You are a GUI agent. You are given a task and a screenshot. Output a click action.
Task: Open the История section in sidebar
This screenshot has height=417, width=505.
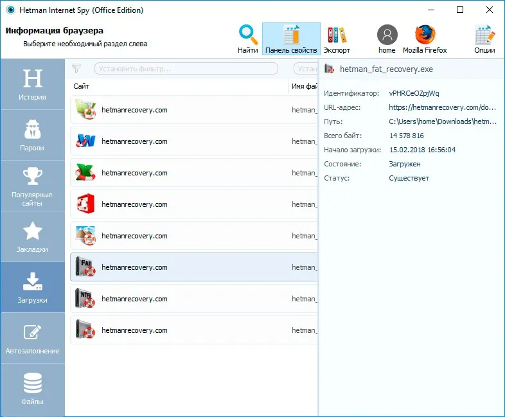[x=32, y=84]
